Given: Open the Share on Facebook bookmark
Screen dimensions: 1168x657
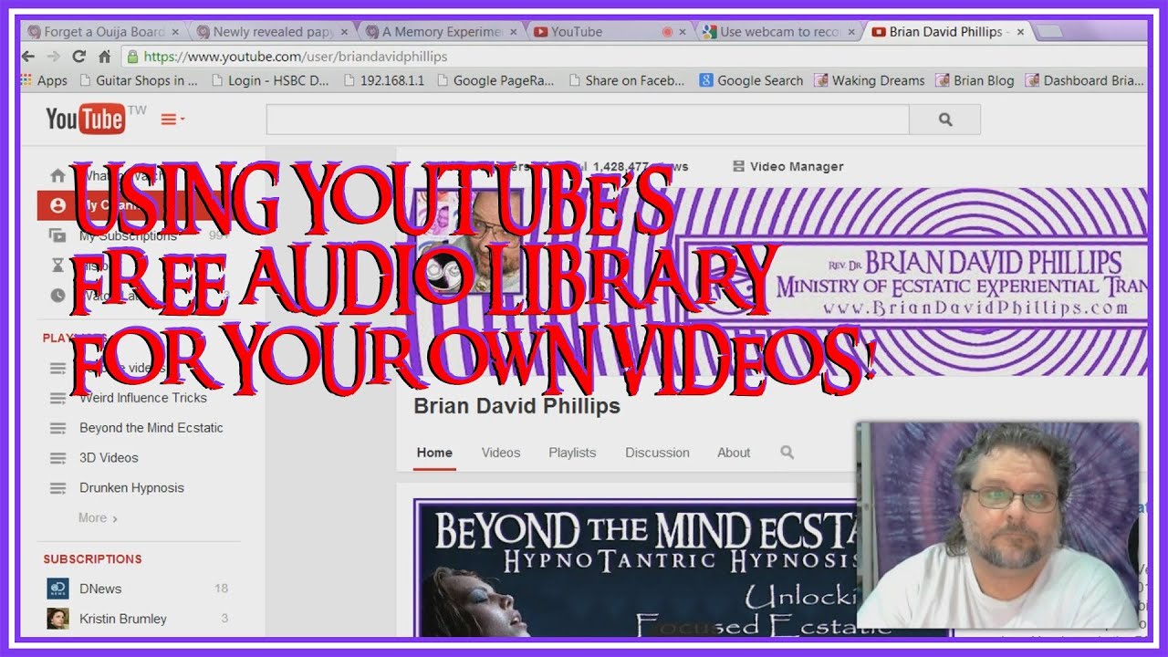Looking at the screenshot, I should (x=627, y=80).
